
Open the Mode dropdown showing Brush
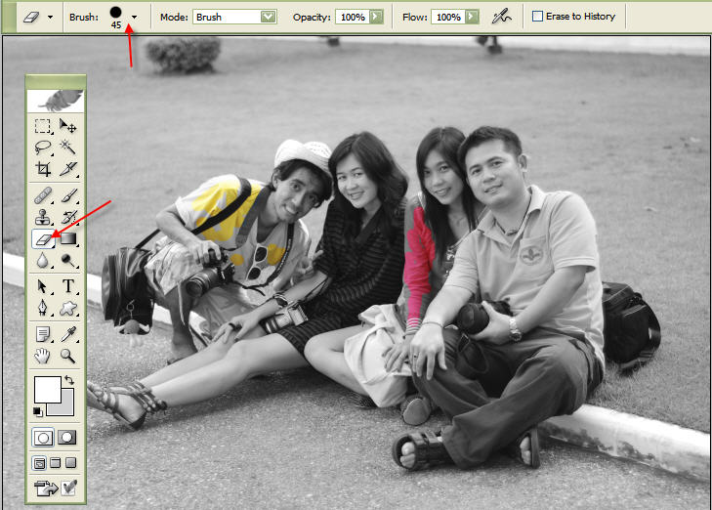point(234,17)
